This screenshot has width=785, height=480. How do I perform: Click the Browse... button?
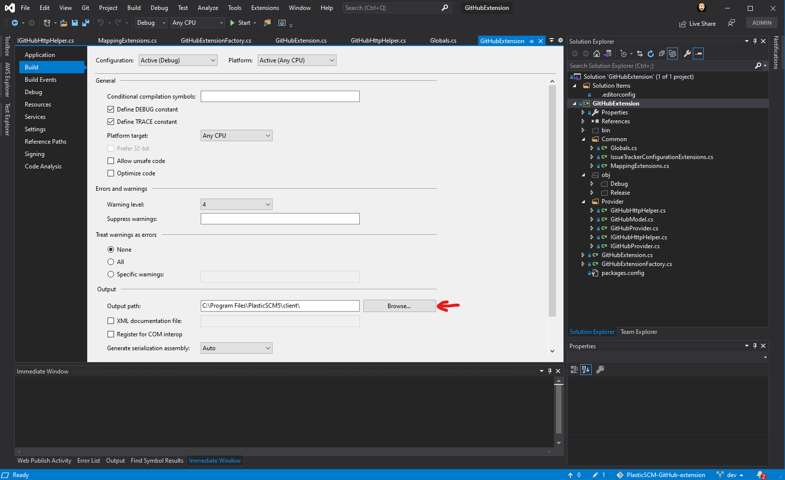tap(399, 306)
